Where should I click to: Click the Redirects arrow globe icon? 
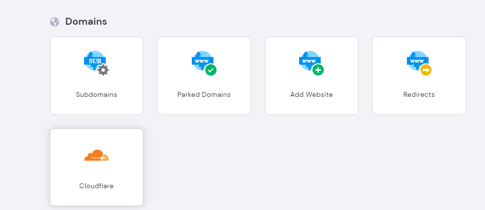419,63
